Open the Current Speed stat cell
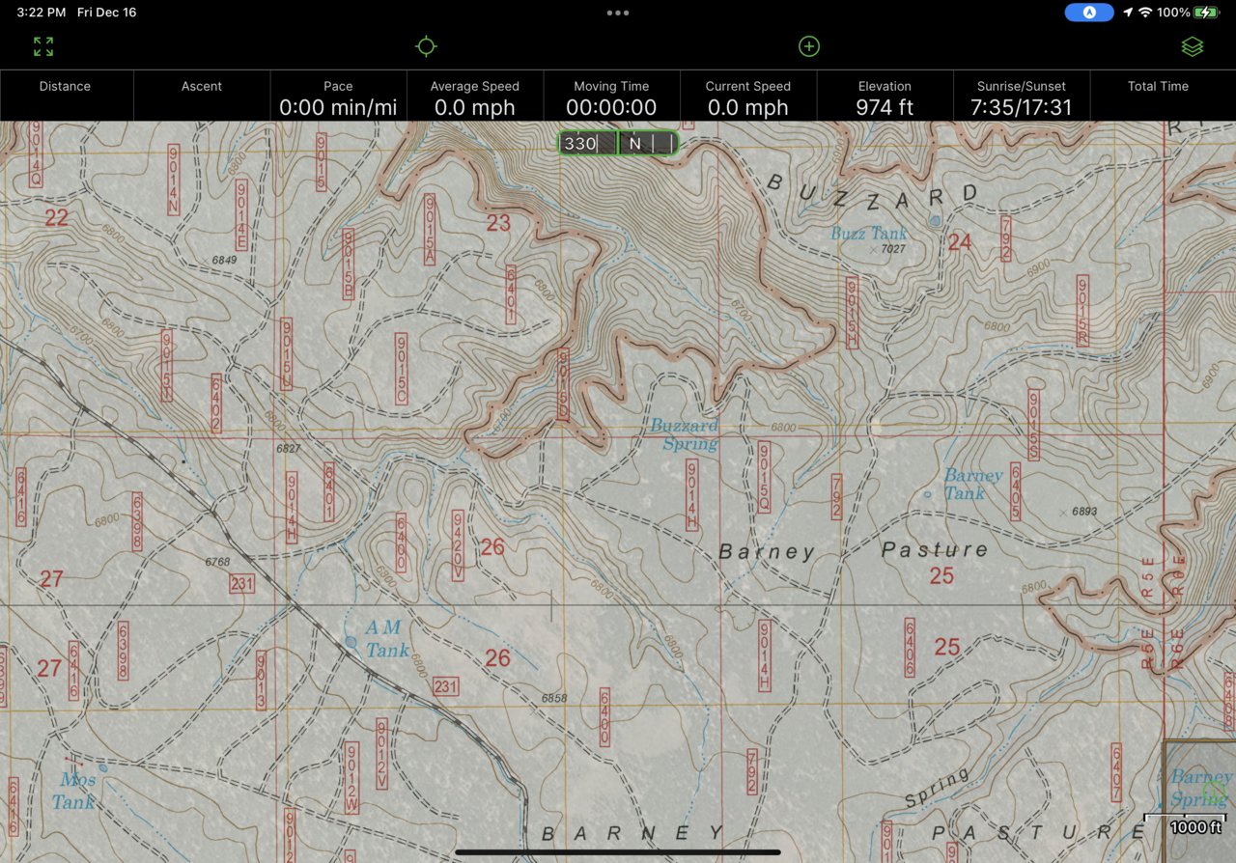The image size is (1236, 863). (748, 96)
